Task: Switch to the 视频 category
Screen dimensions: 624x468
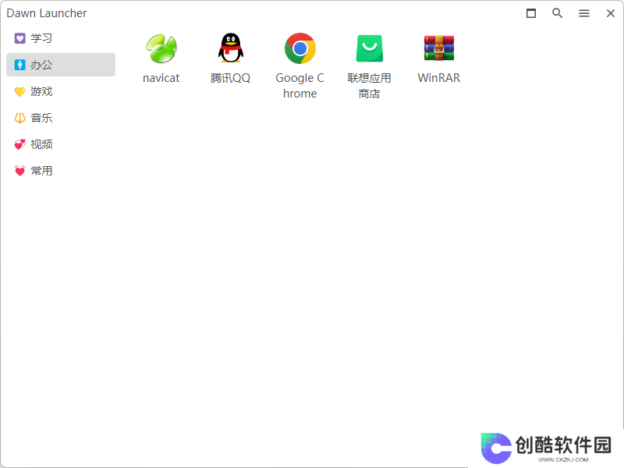Action: (61, 144)
